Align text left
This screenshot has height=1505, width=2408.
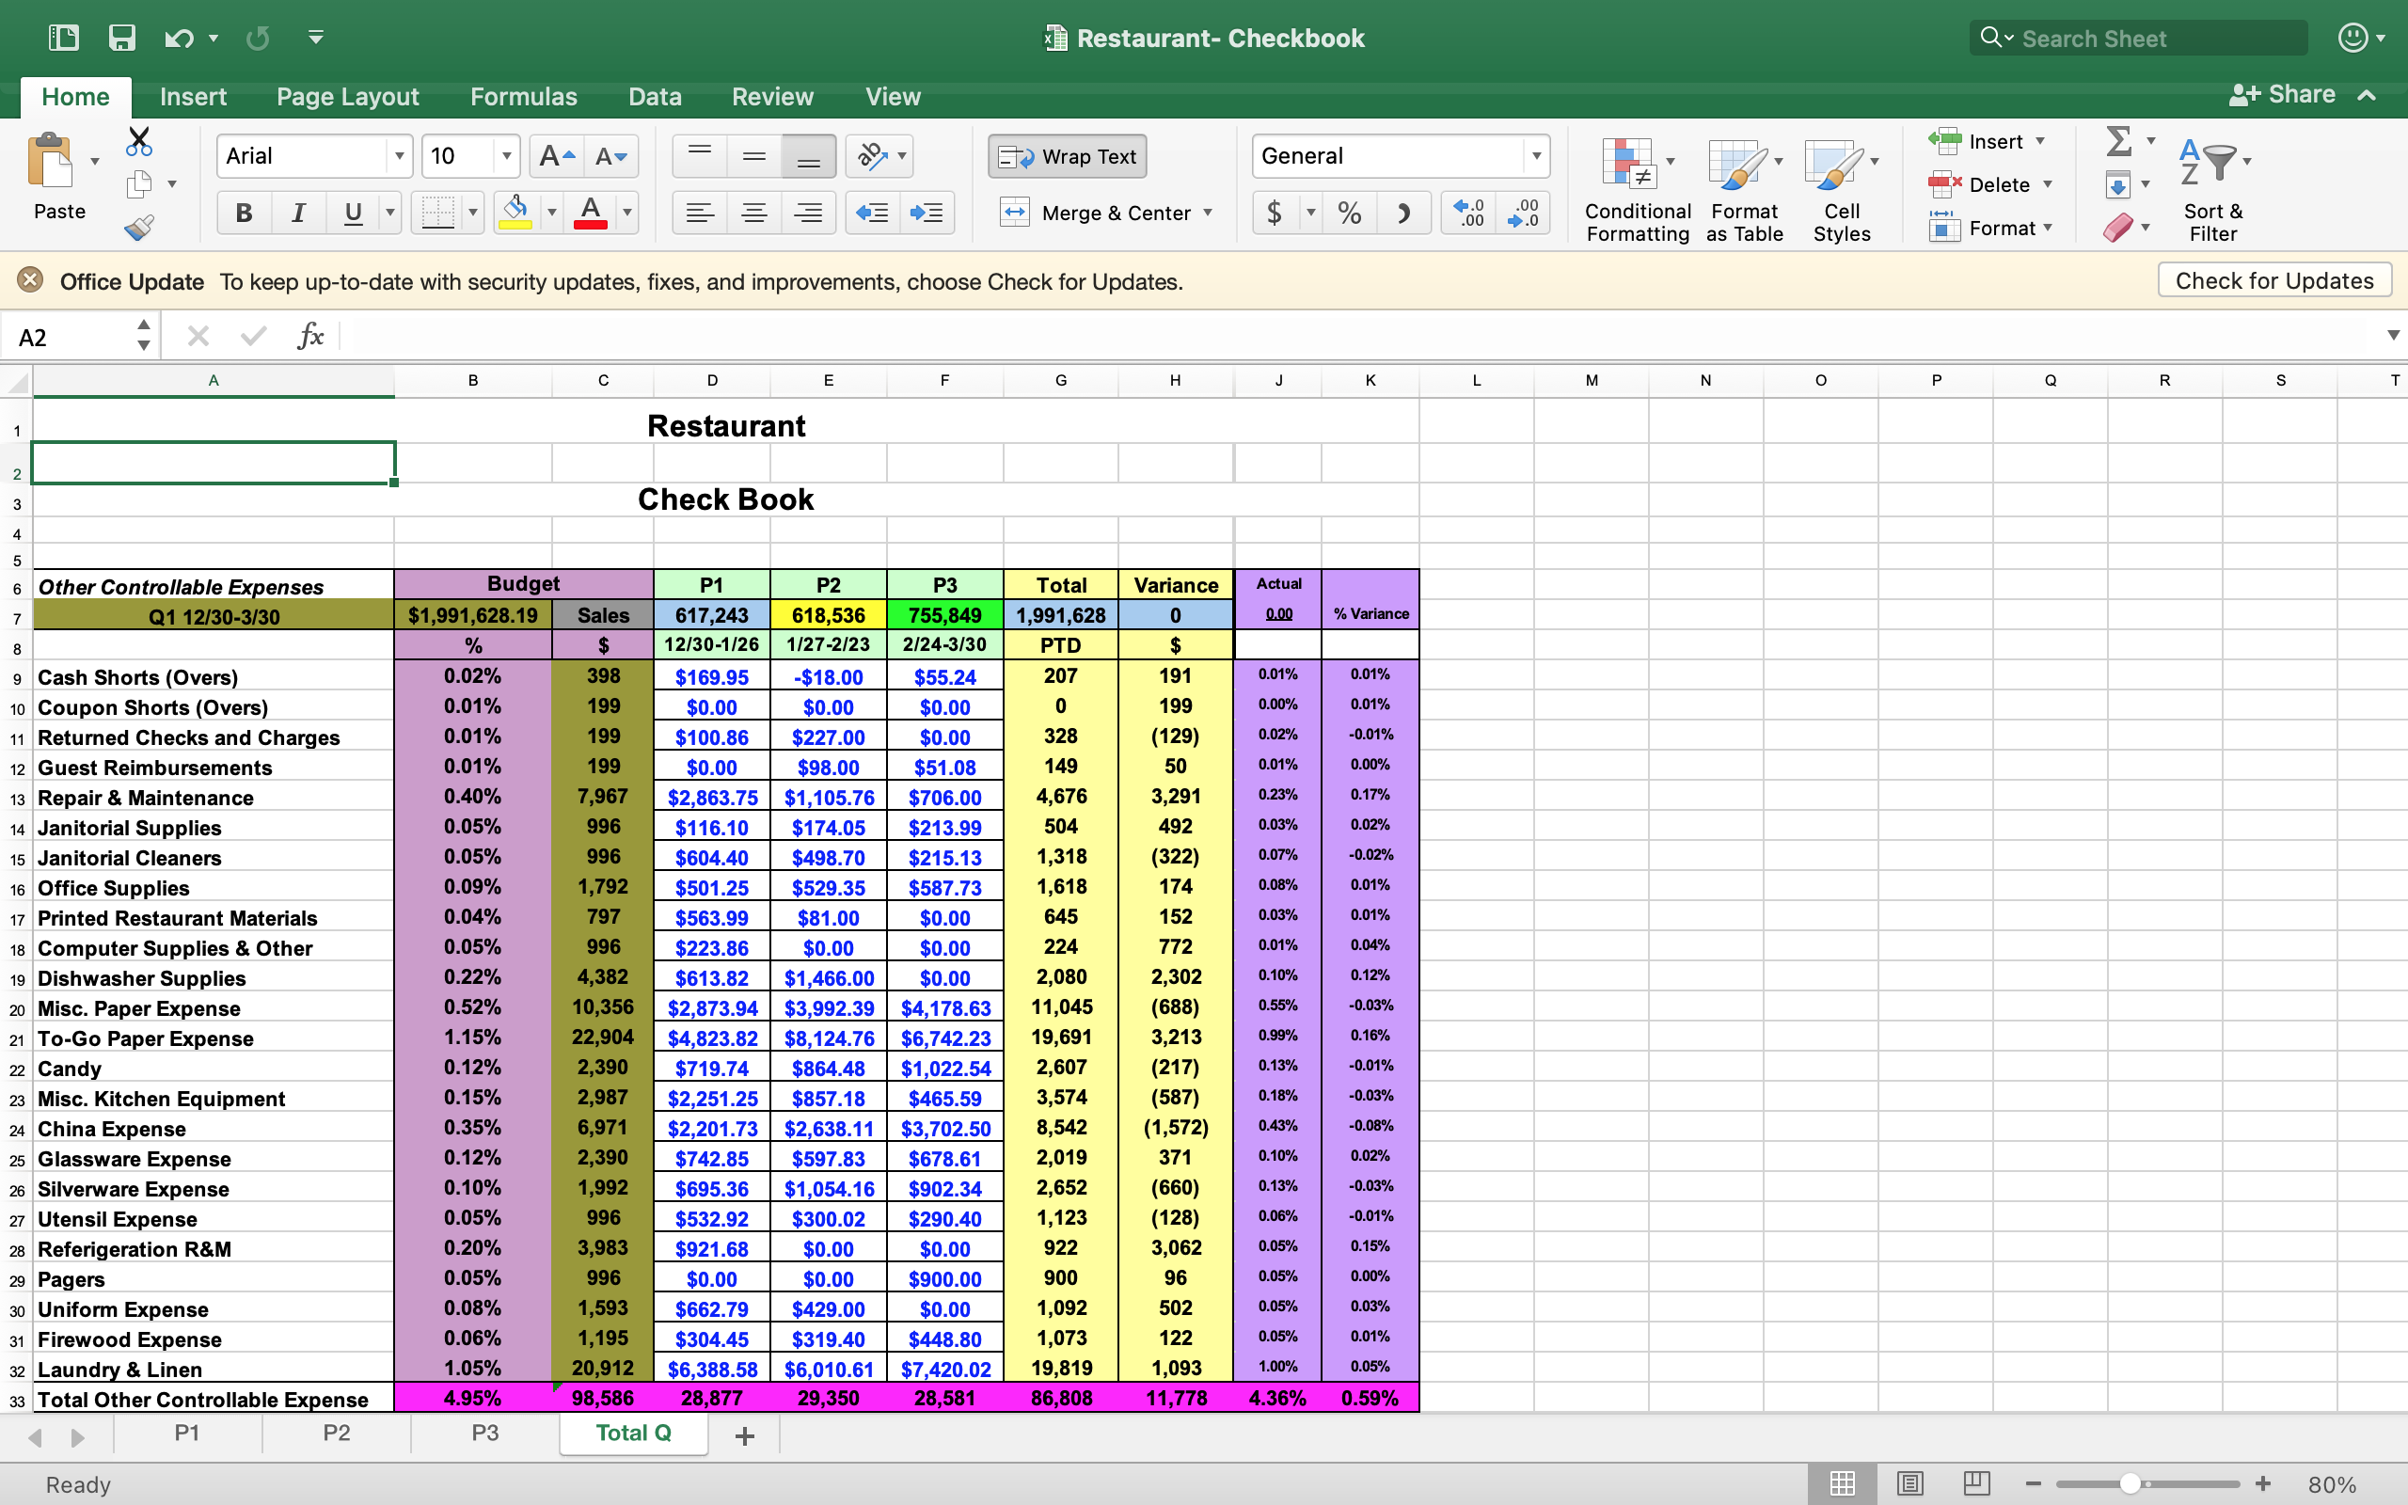(x=700, y=213)
